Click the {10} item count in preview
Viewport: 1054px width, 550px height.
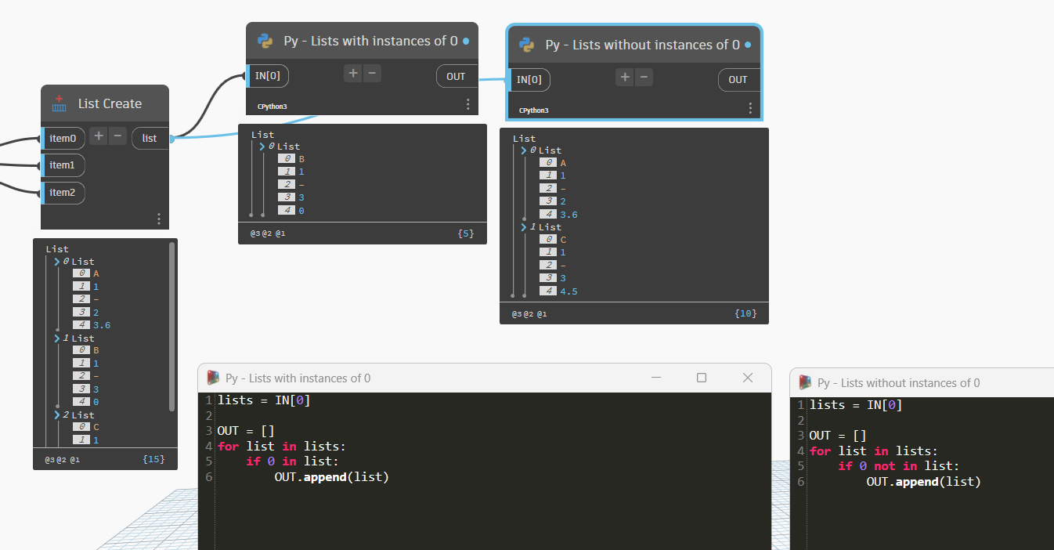pos(745,313)
